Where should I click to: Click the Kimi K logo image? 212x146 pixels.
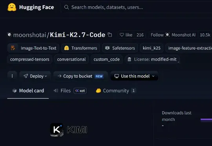pyautogui.click(x=57, y=130)
